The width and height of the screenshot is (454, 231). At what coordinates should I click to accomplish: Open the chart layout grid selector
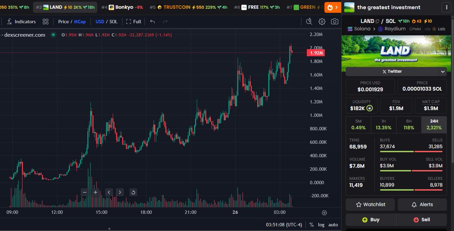[45, 22]
